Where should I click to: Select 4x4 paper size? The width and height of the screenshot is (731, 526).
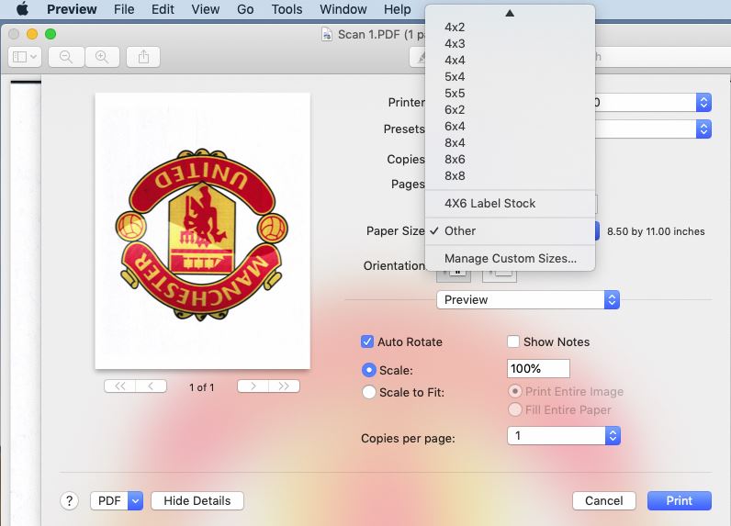(510, 60)
